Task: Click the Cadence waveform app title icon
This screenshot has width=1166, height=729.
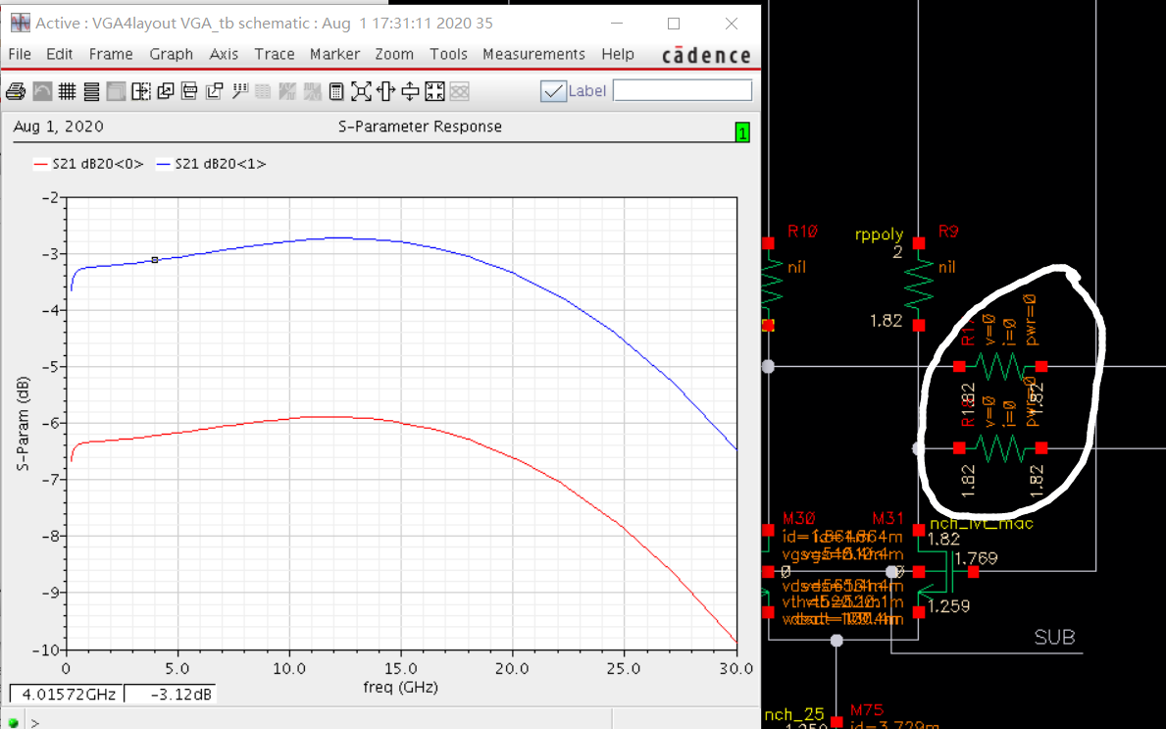Action: [20, 24]
